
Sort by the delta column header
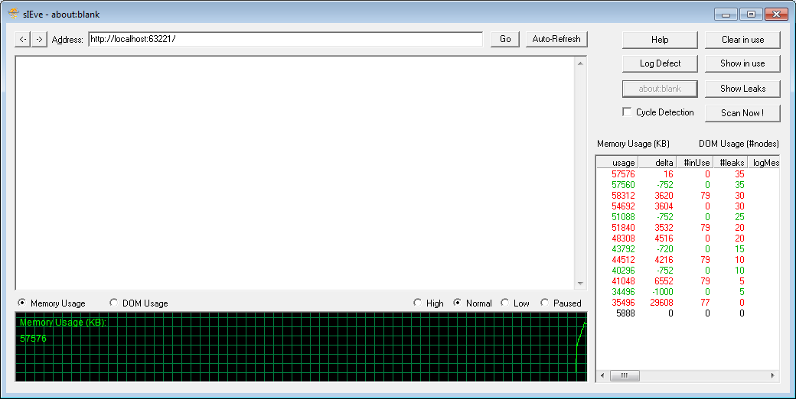pyautogui.click(x=657, y=163)
